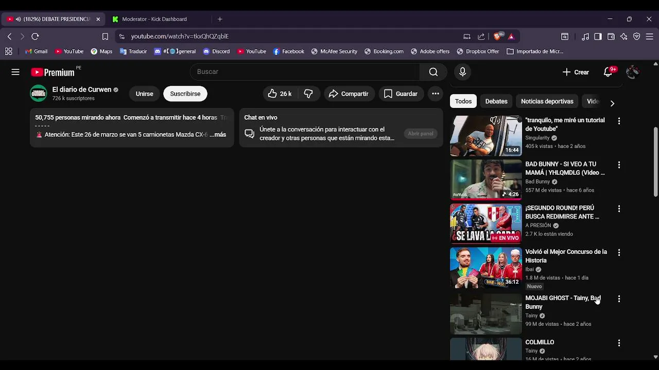
Task: Click the Compartir button
Action: (349, 94)
